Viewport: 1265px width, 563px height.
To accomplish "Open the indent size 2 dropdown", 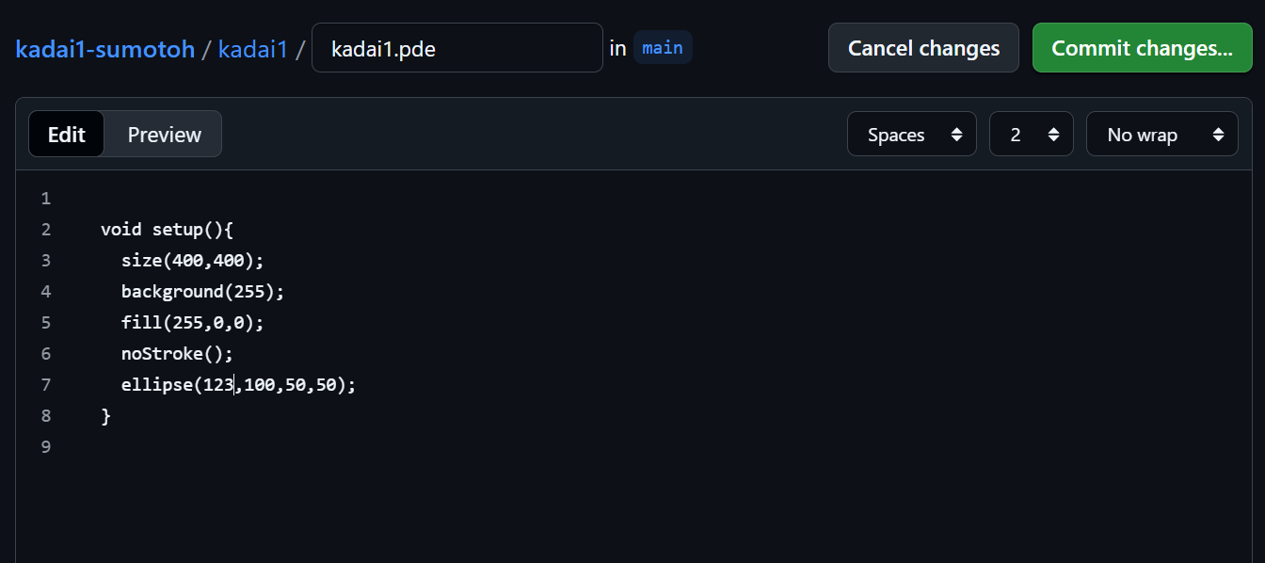I will click(1031, 135).
